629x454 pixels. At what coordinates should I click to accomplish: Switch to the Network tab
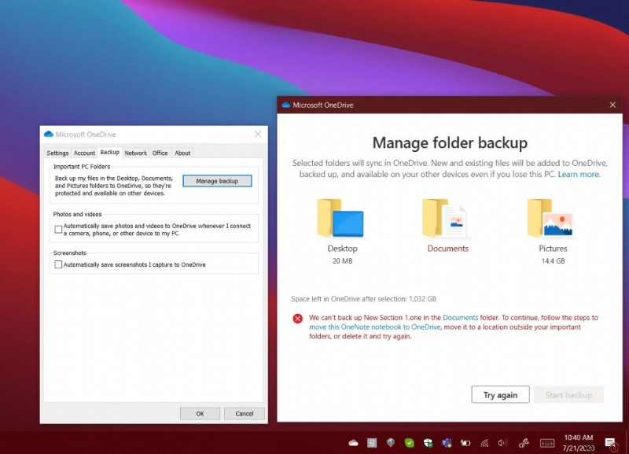tap(136, 153)
